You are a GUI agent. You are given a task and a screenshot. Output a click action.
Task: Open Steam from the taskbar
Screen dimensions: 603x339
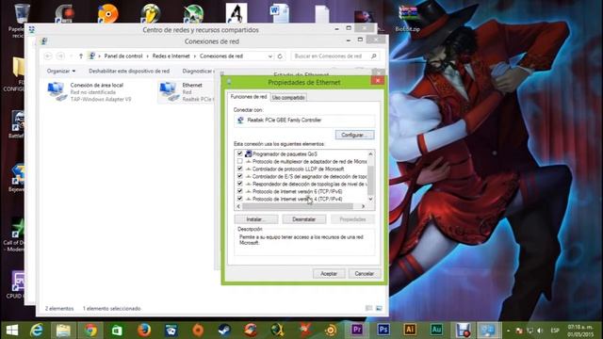click(x=224, y=331)
